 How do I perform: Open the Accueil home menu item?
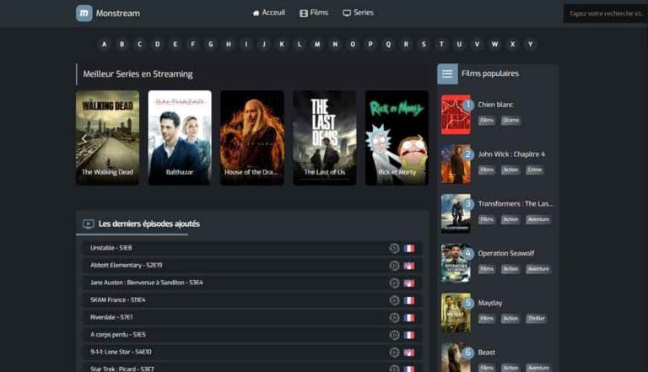[x=269, y=13]
